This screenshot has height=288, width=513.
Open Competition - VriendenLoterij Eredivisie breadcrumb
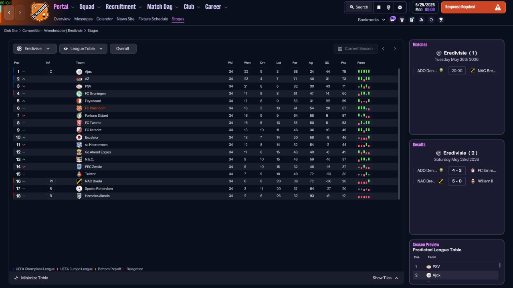53,30
